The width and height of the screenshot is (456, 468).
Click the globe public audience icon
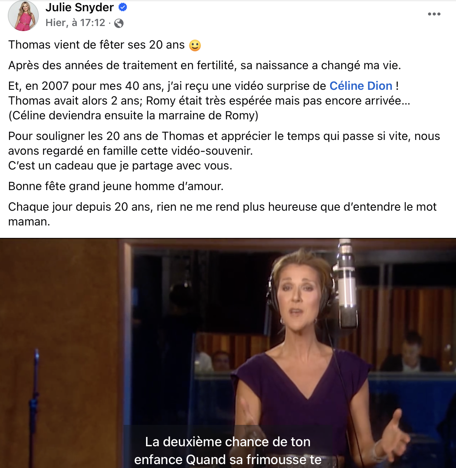119,23
